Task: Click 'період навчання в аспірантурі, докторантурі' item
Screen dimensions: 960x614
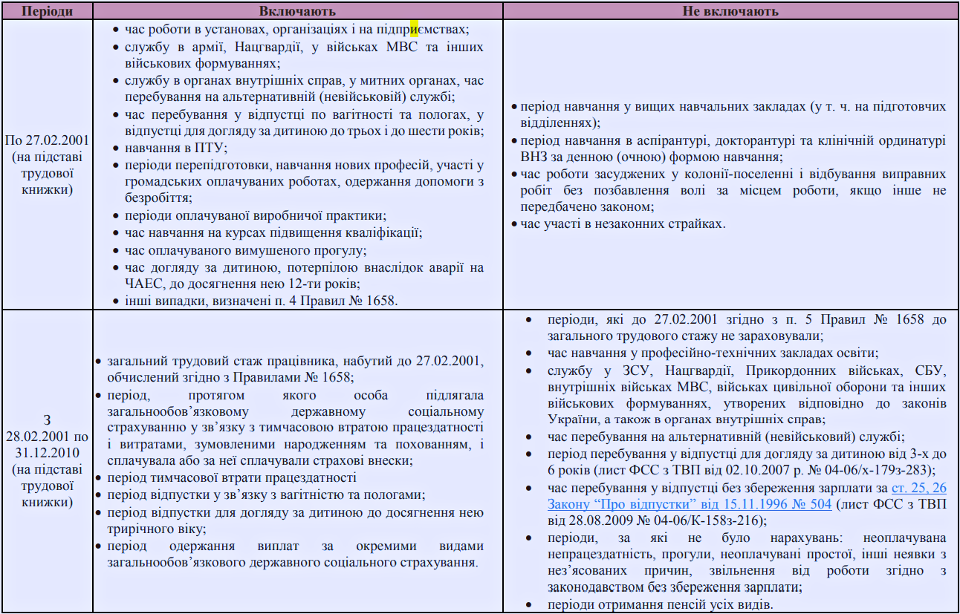Action: [733, 148]
